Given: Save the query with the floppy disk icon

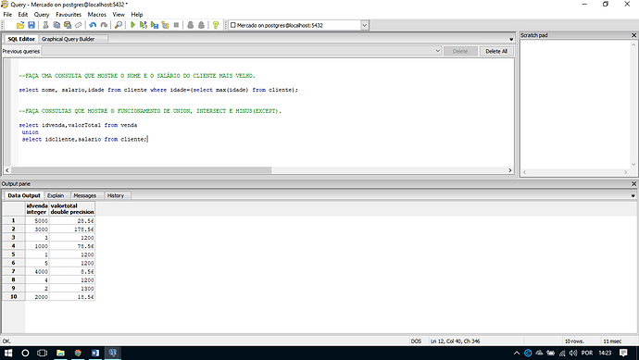Looking at the screenshot, I should click(31, 25).
